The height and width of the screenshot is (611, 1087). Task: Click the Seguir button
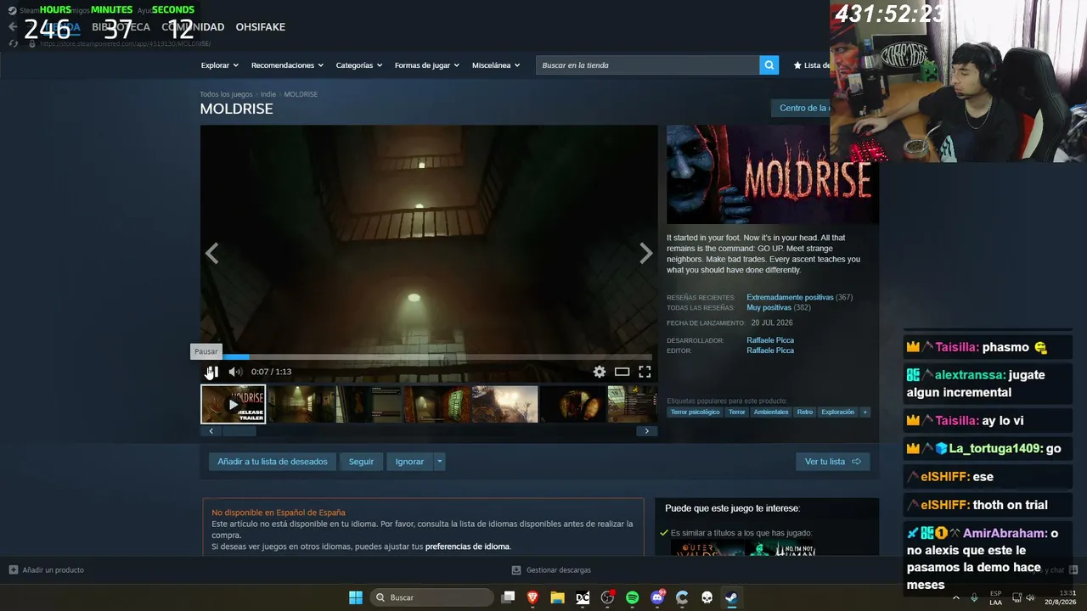(x=361, y=462)
